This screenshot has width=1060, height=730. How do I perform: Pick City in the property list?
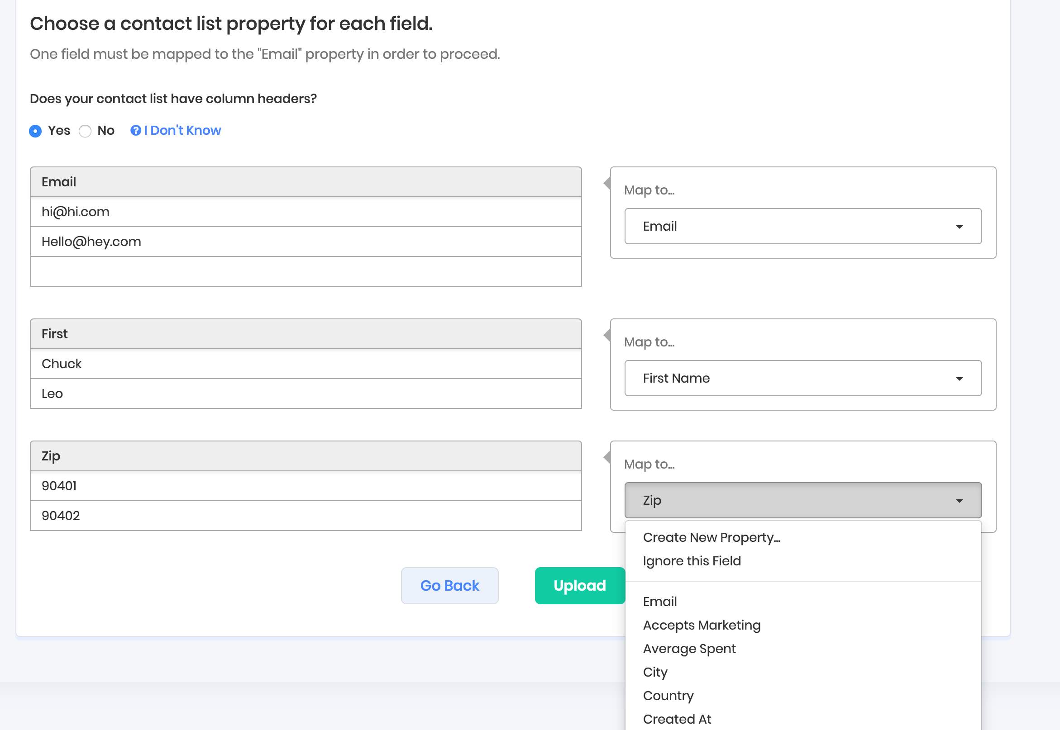655,672
